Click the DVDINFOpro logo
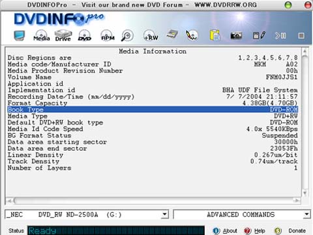This screenshot has width=313, height=235. [x=59, y=19]
